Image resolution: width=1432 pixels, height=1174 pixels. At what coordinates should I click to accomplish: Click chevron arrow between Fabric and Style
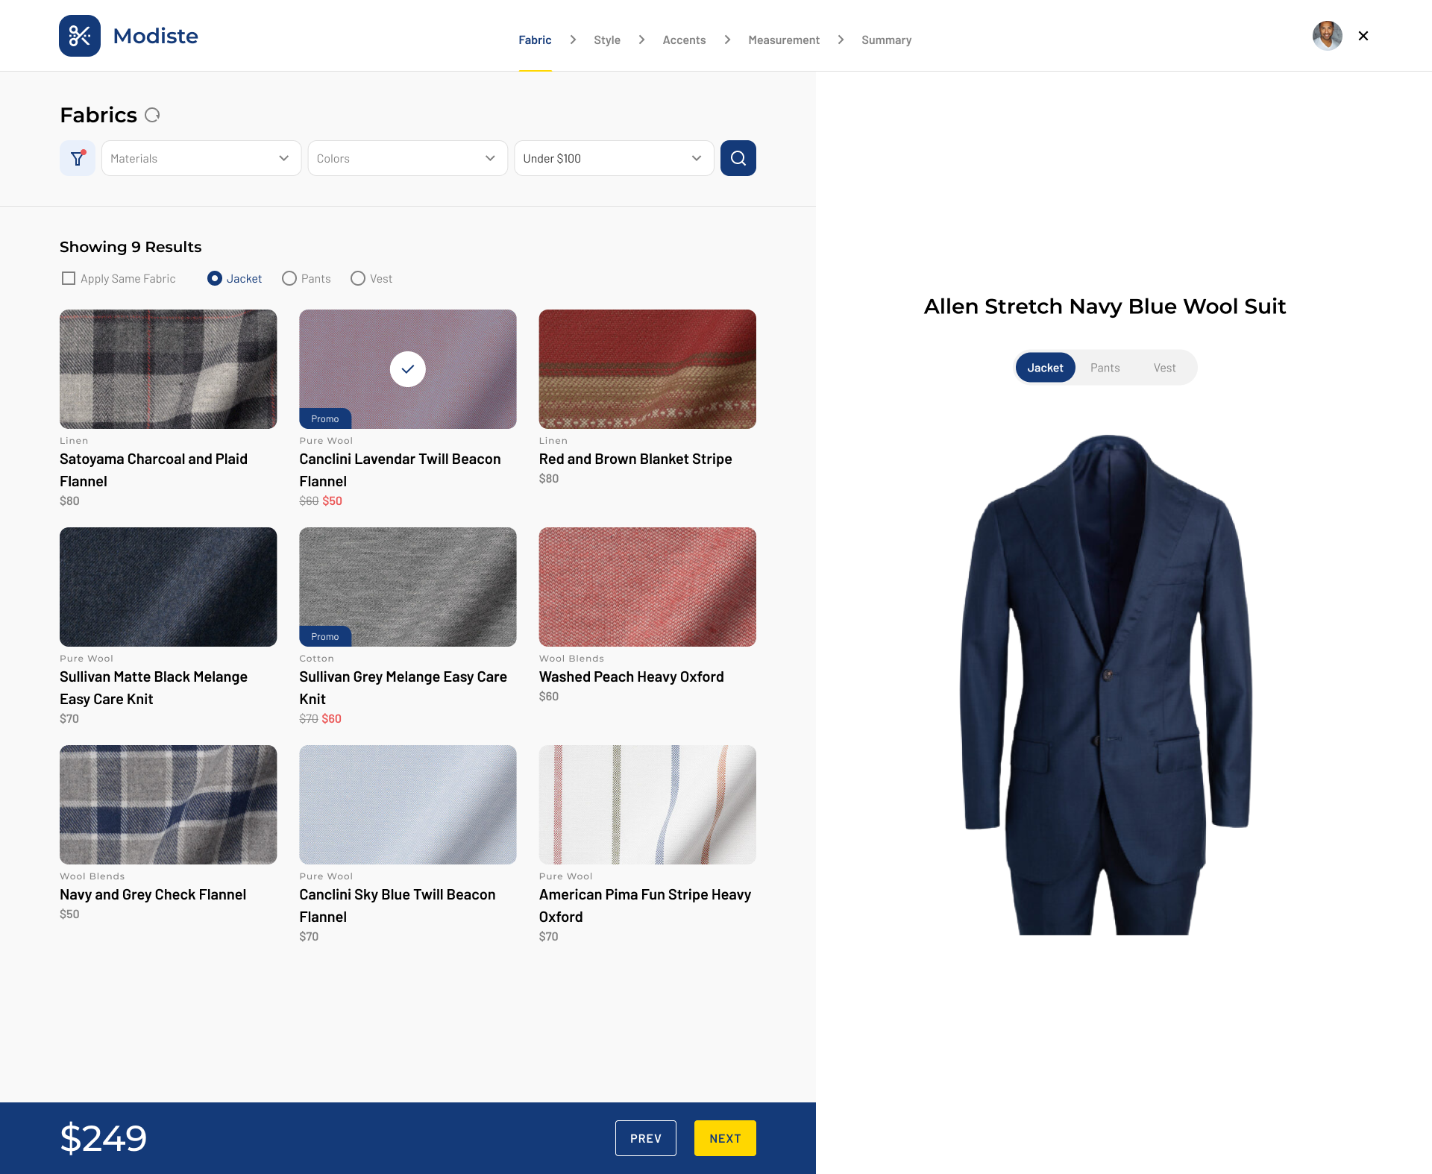(x=573, y=40)
